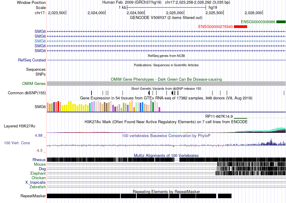The height and width of the screenshot is (203, 286).
Task: Click the 2,024,500 ruler position
Action: [135, 13]
